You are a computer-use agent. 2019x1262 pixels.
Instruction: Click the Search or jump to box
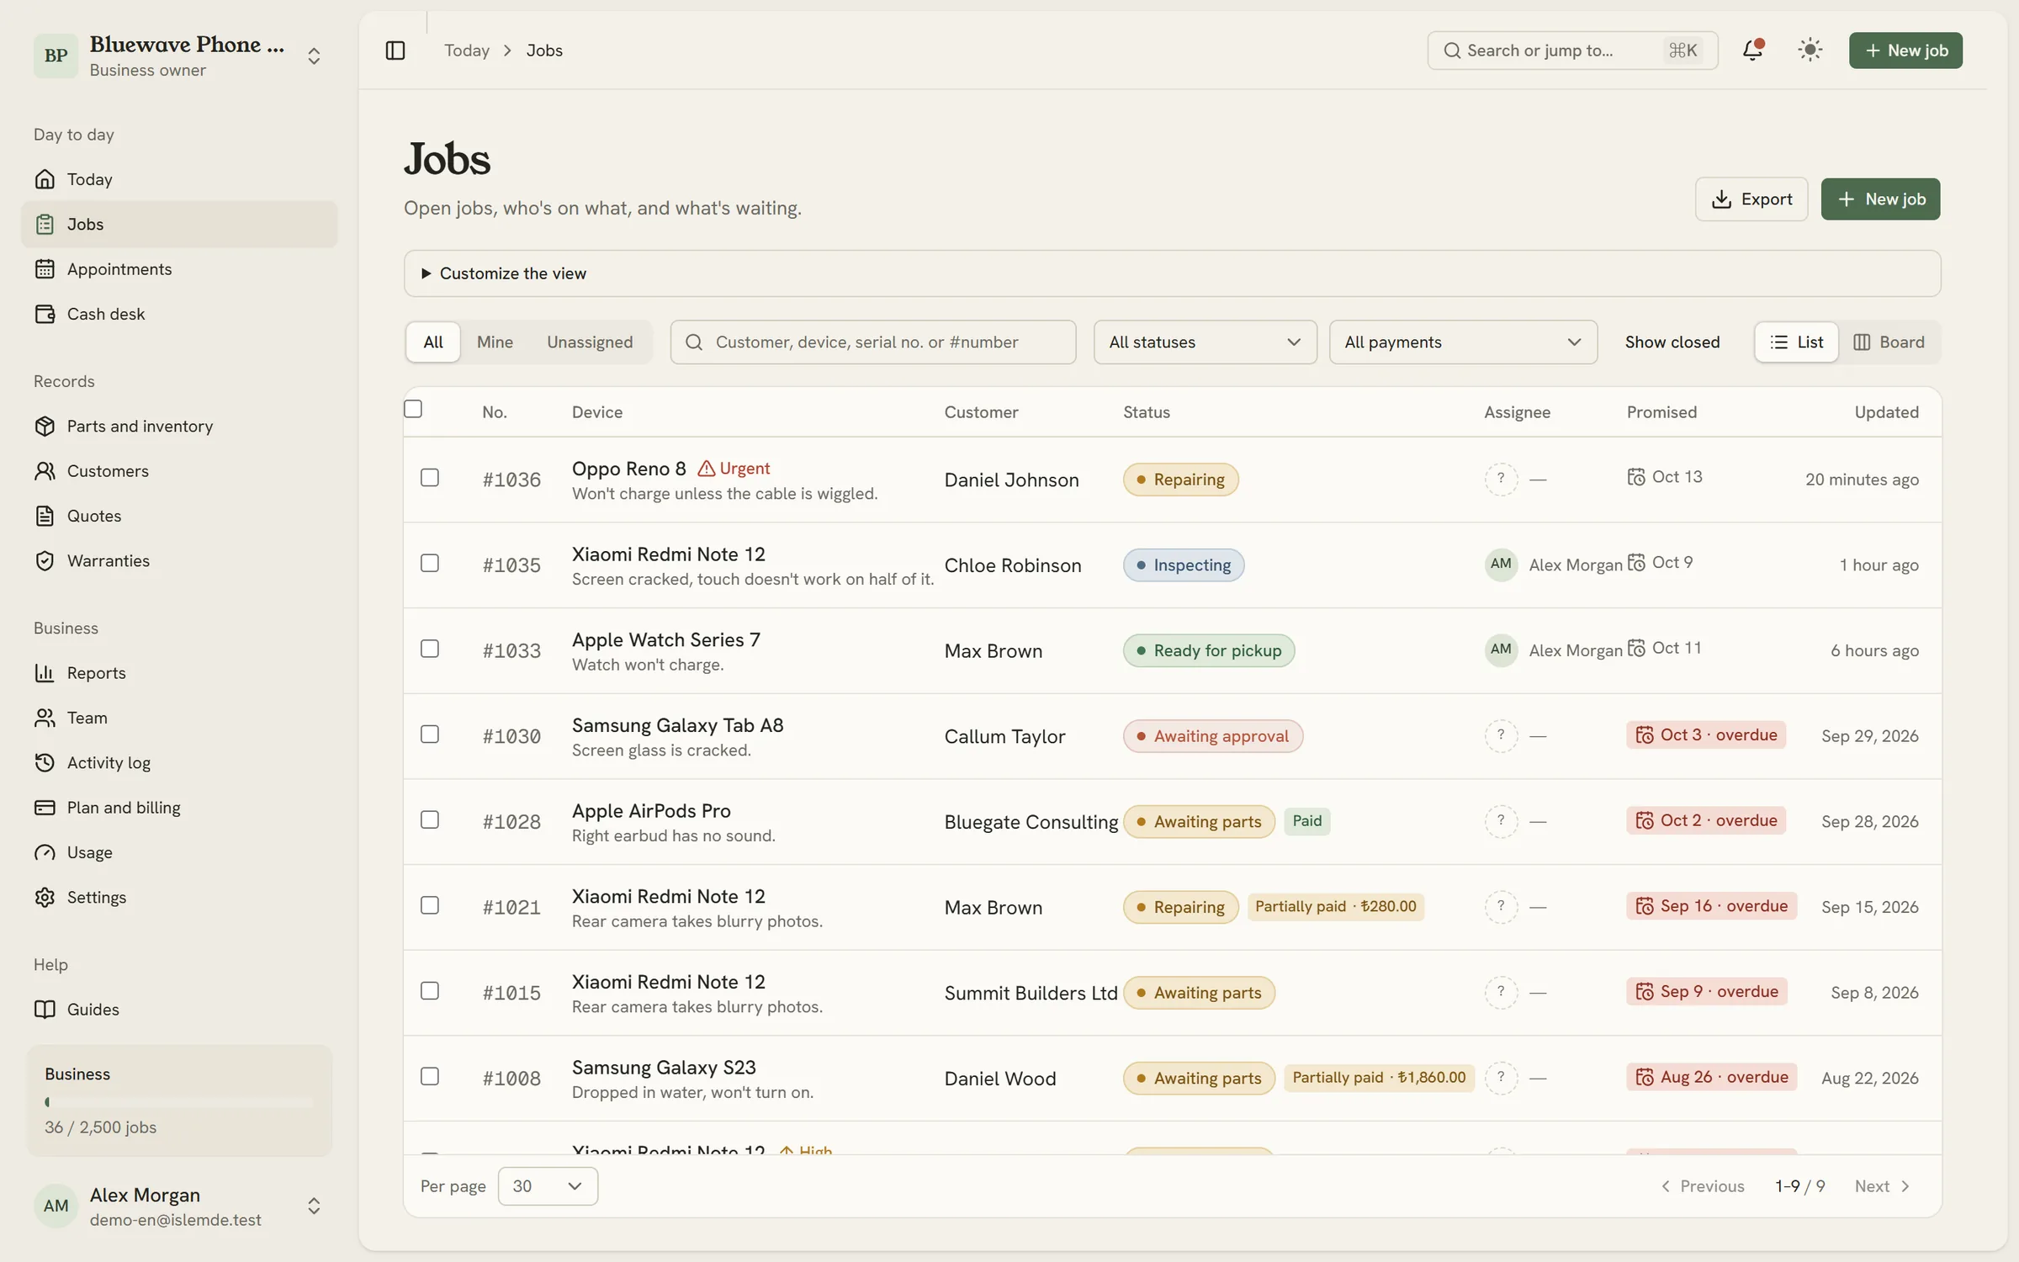click(x=1572, y=50)
